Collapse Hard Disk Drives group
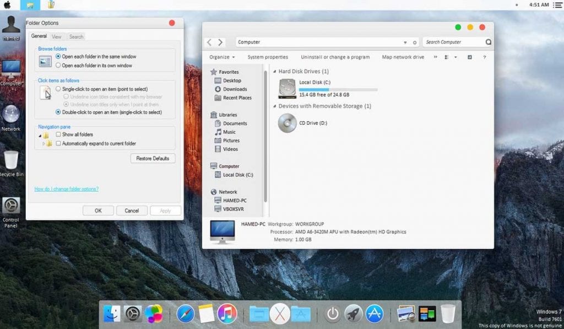This screenshot has width=564, height=329. (274, 71)
